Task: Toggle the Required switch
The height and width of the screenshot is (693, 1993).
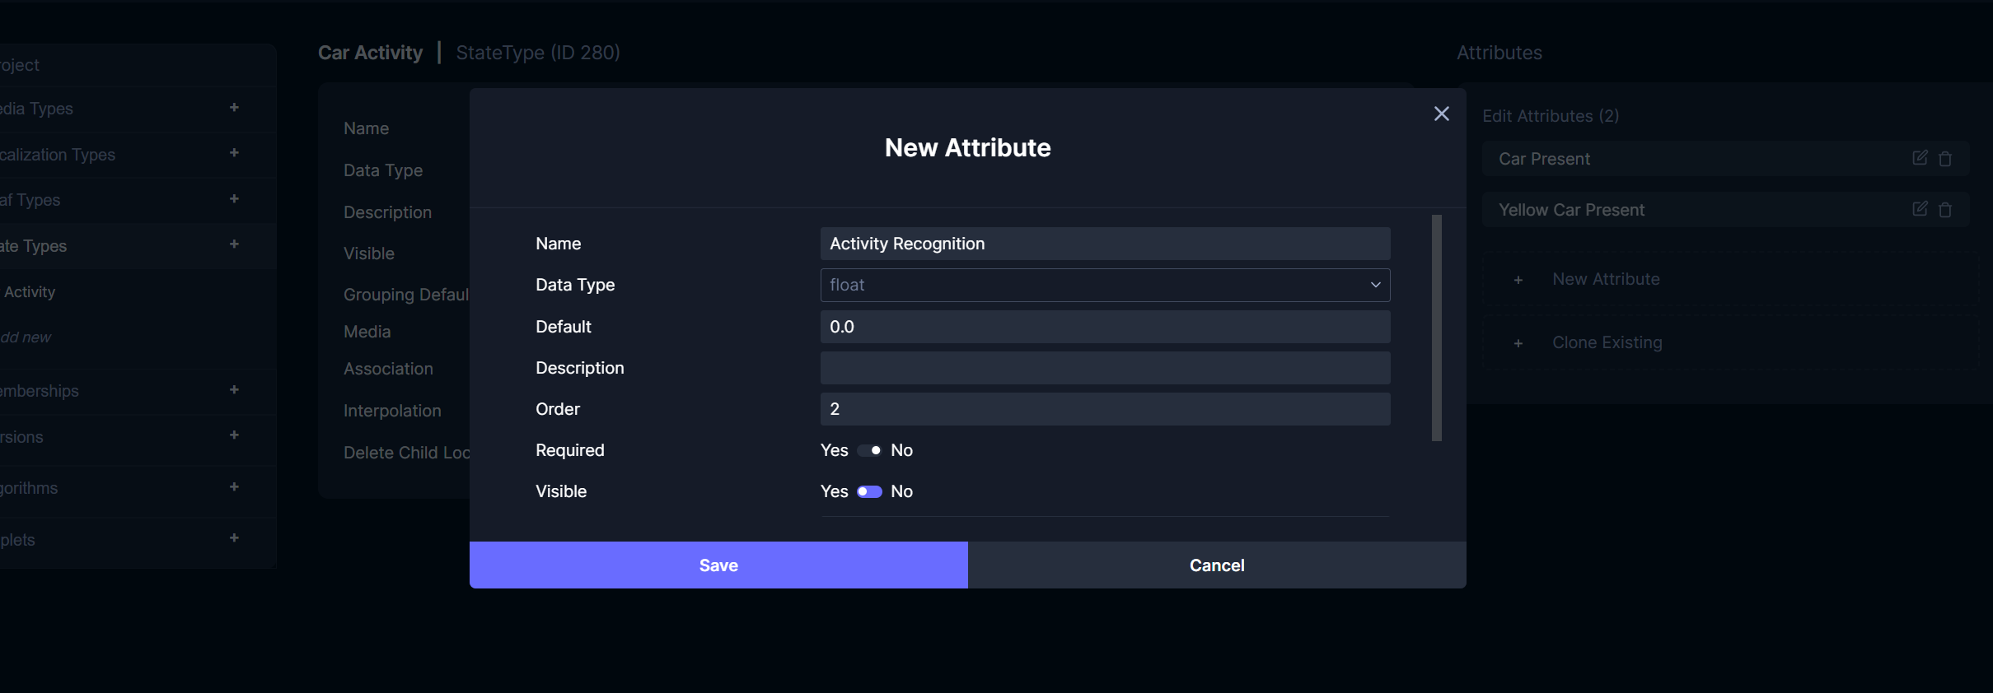Action: click(x=869, y=450)
